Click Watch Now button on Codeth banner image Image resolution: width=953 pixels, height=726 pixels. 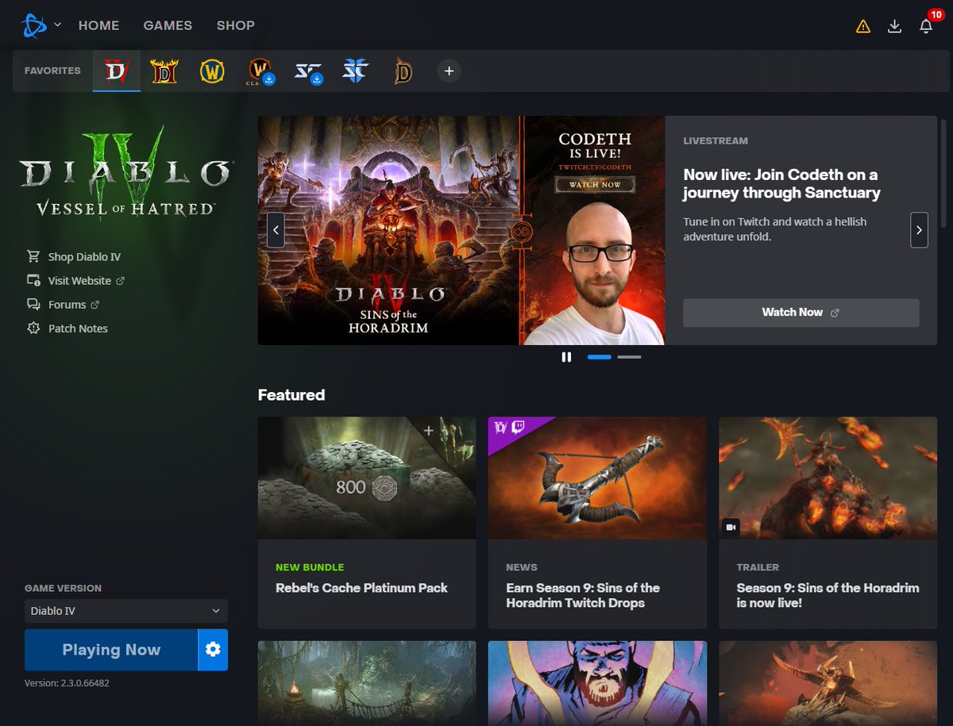(594, 185)
